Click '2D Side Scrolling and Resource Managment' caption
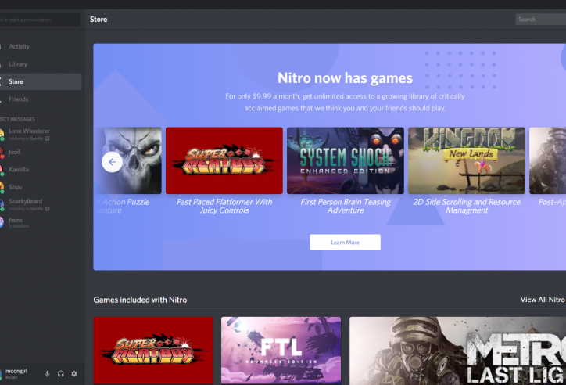566x385 pixels. [x=467, y=207]
